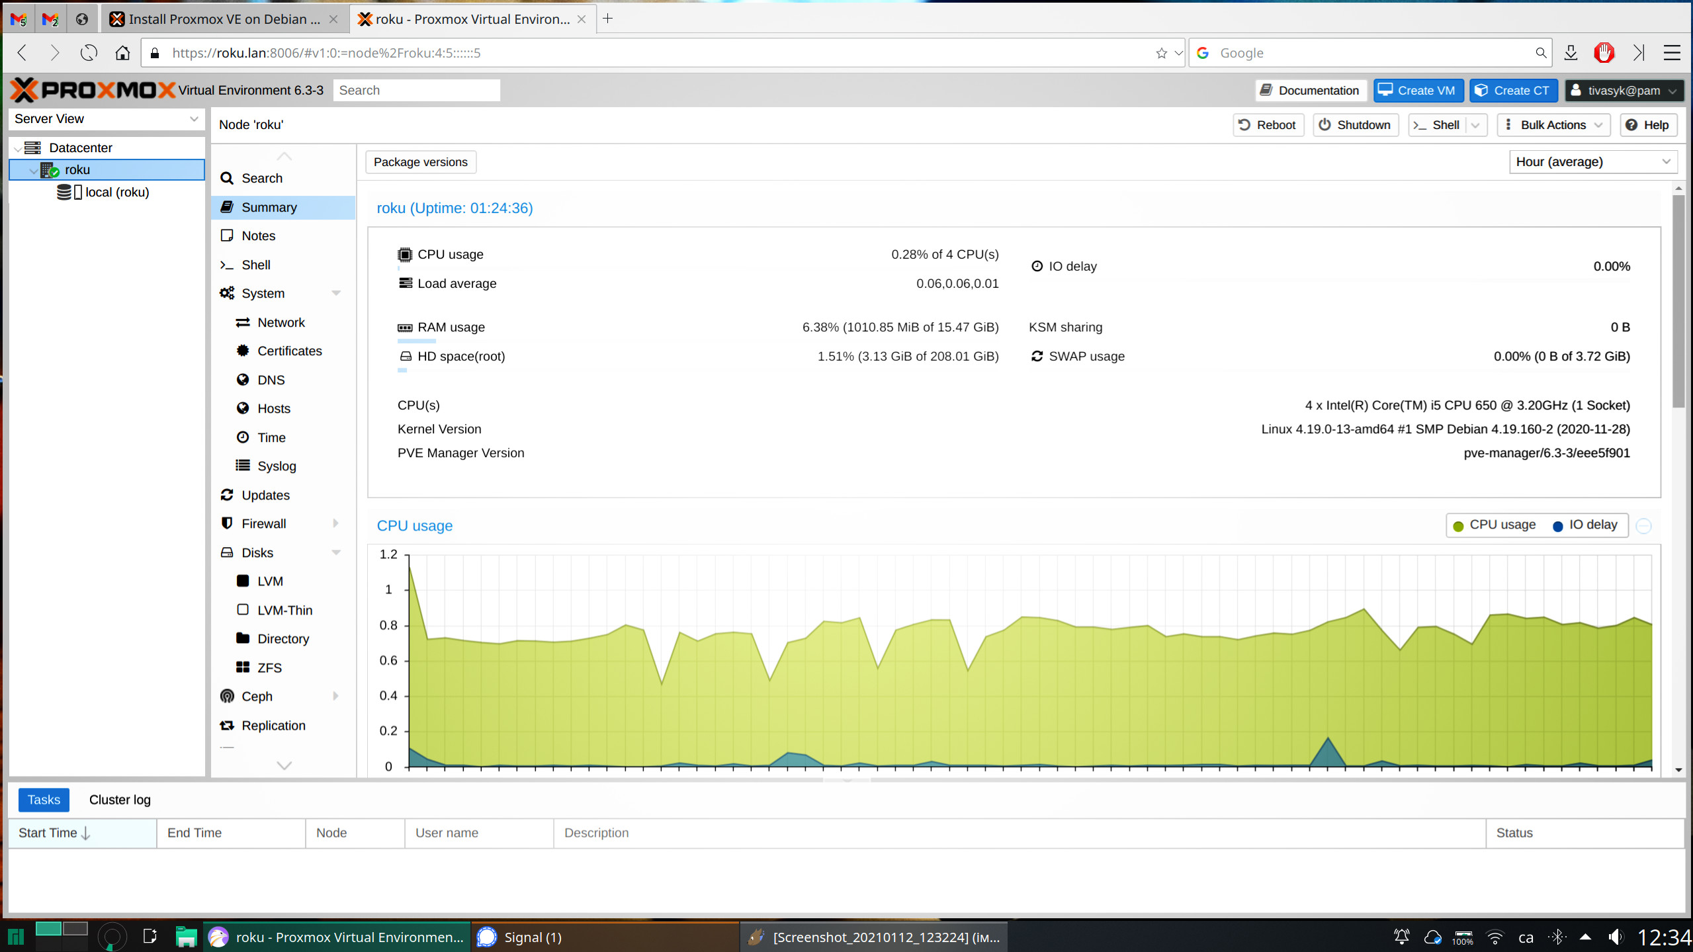Image resolution: width=1693 pixels, height=952 pixels.
Task: Open ZFS page
Action: click(x=283, y=668)
